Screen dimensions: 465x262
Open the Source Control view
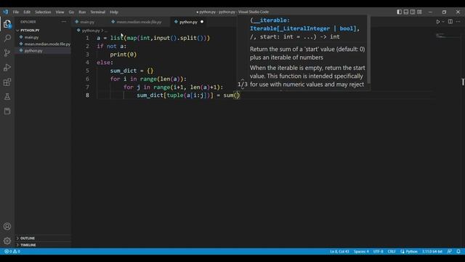pos(7,53)
